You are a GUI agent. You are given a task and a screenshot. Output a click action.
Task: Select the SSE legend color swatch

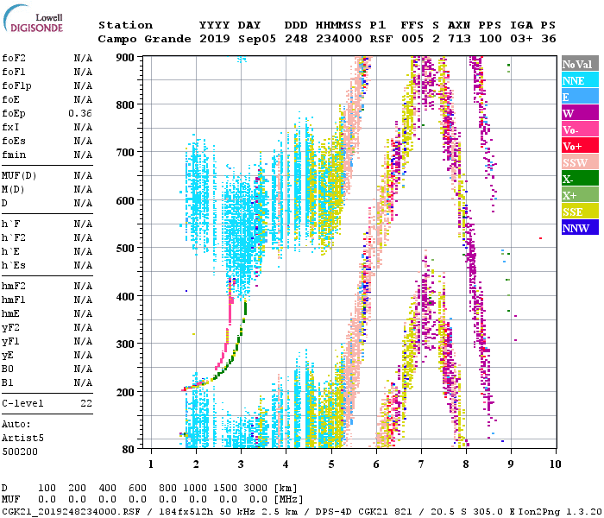point(580,211)
